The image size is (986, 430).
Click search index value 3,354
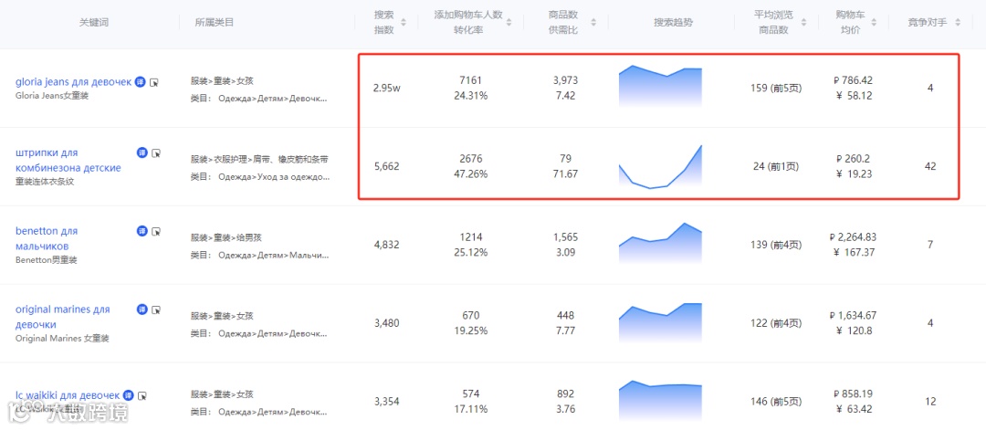tap(386, 401)
